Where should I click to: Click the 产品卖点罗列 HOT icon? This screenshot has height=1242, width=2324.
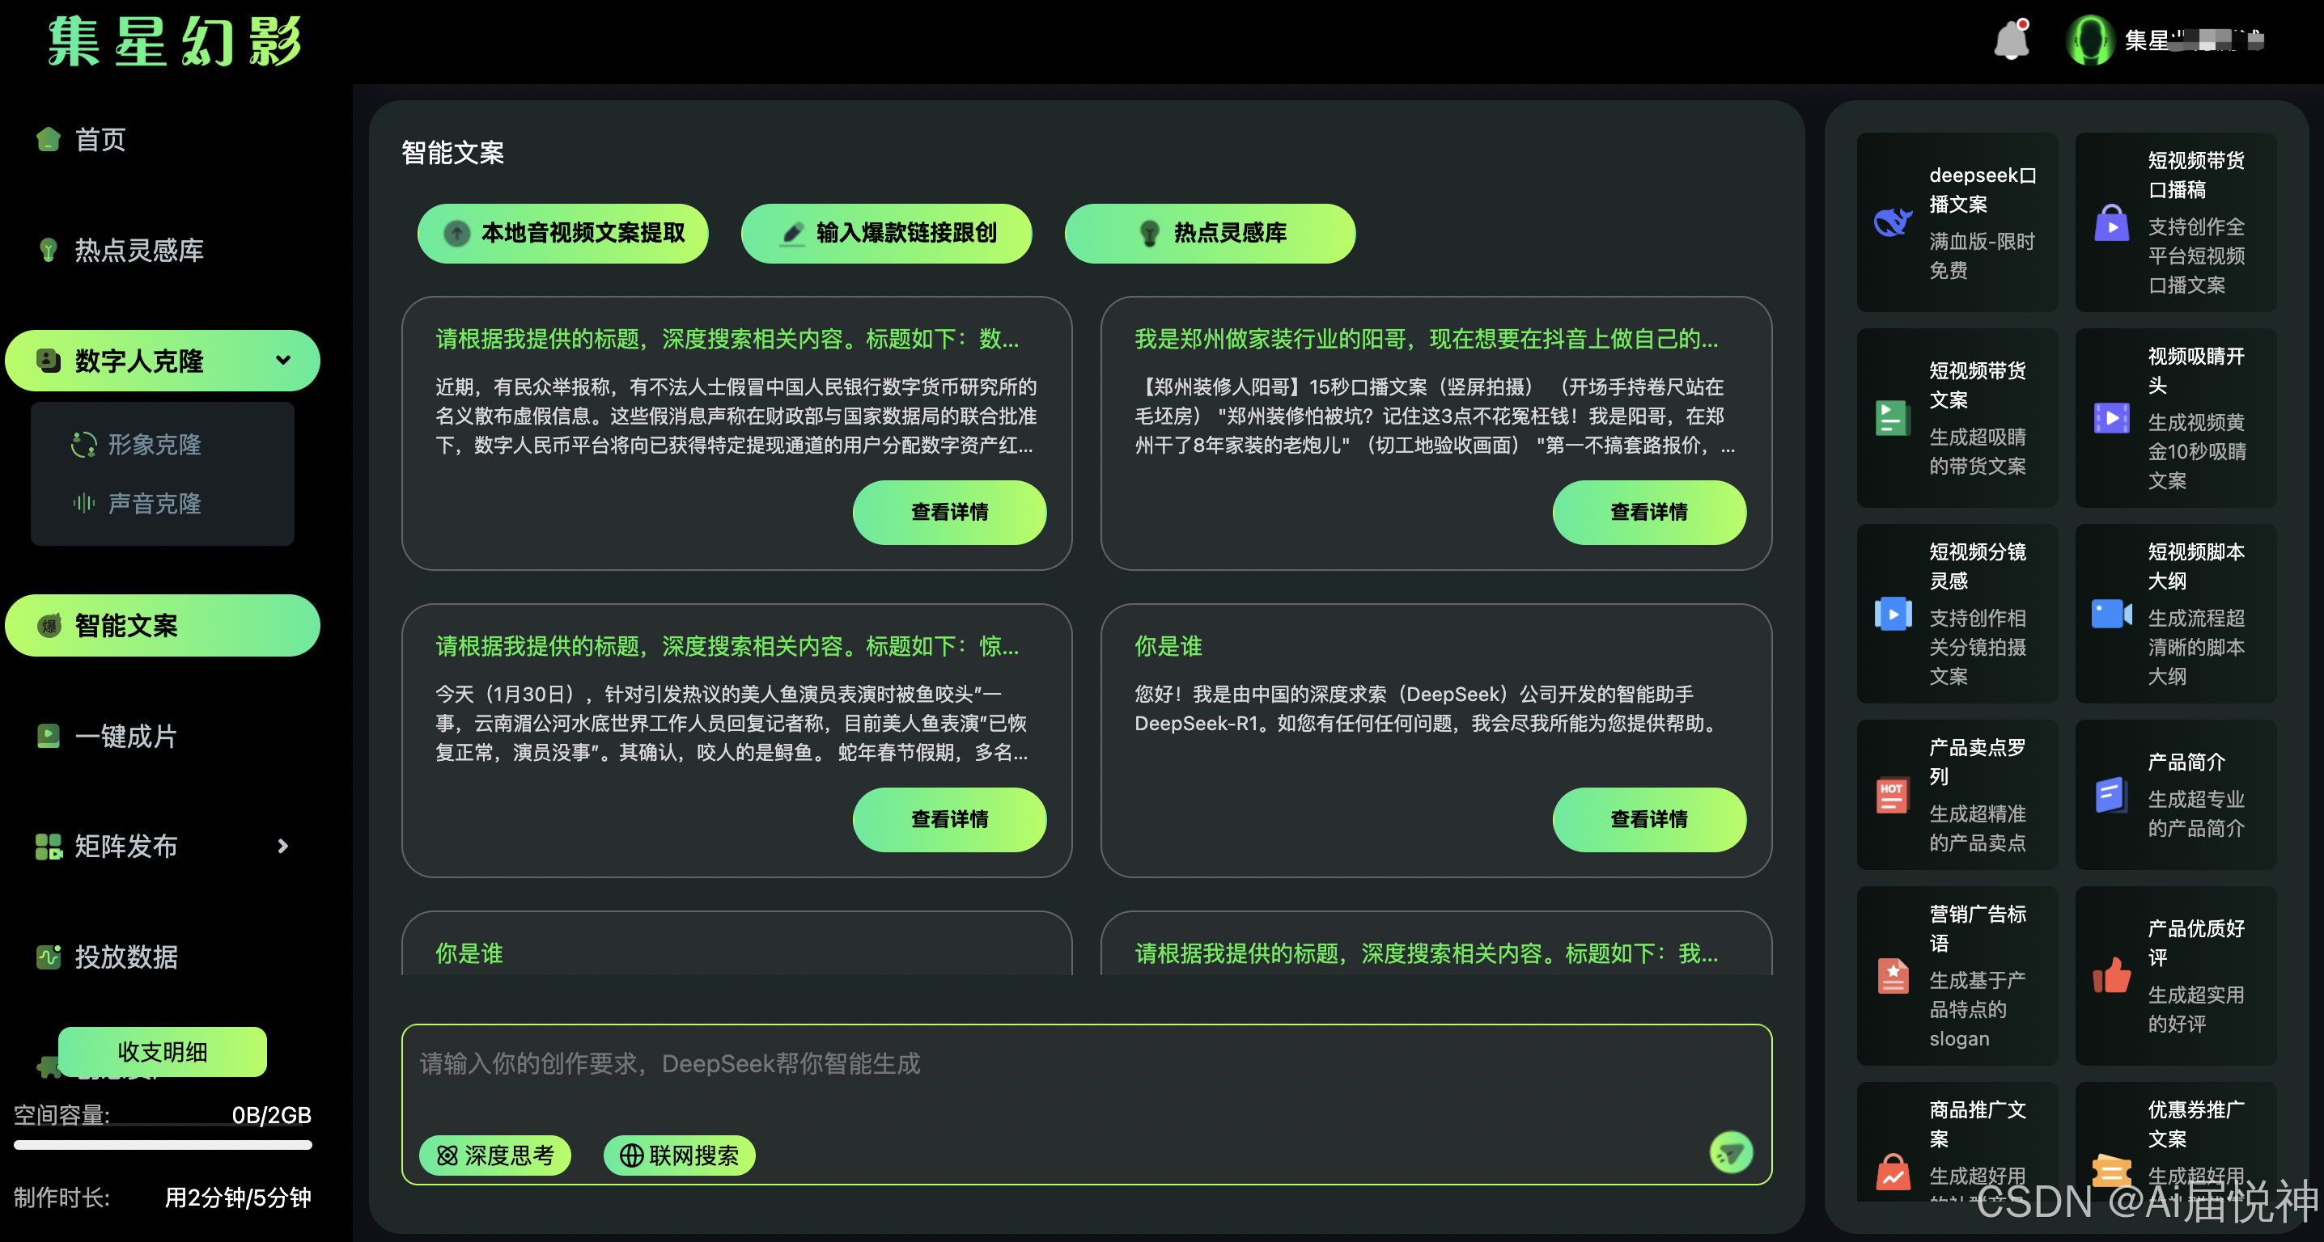1892,795
